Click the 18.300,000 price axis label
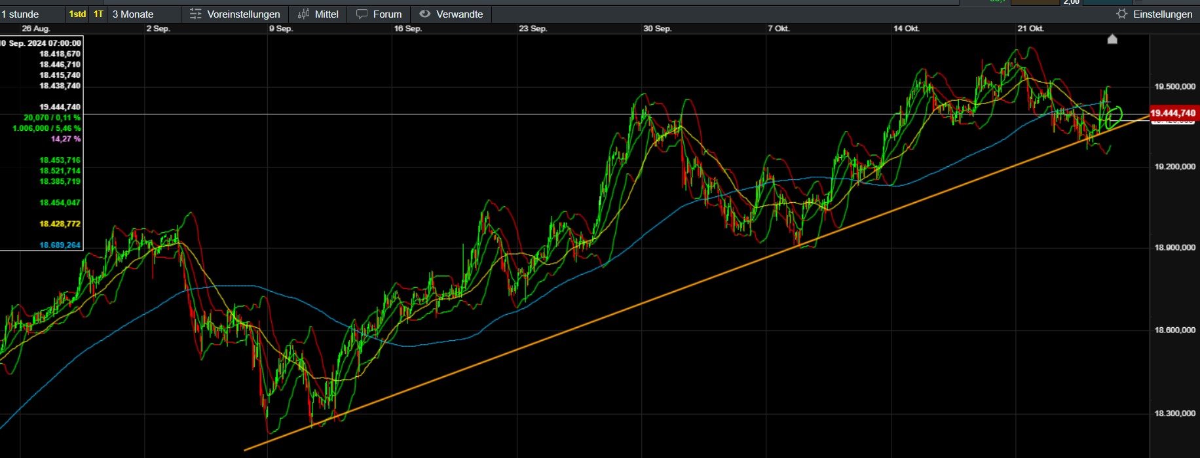Viewport: 1200px width, 458px height. 1175,414
